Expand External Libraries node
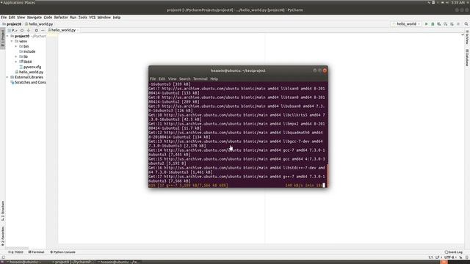This screenshot has width=470, height=264. [x=7, y=77]
